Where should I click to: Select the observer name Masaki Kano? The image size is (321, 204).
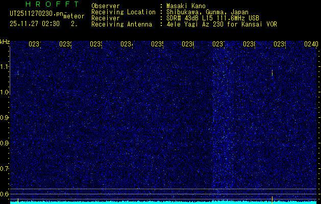point(186,6)
